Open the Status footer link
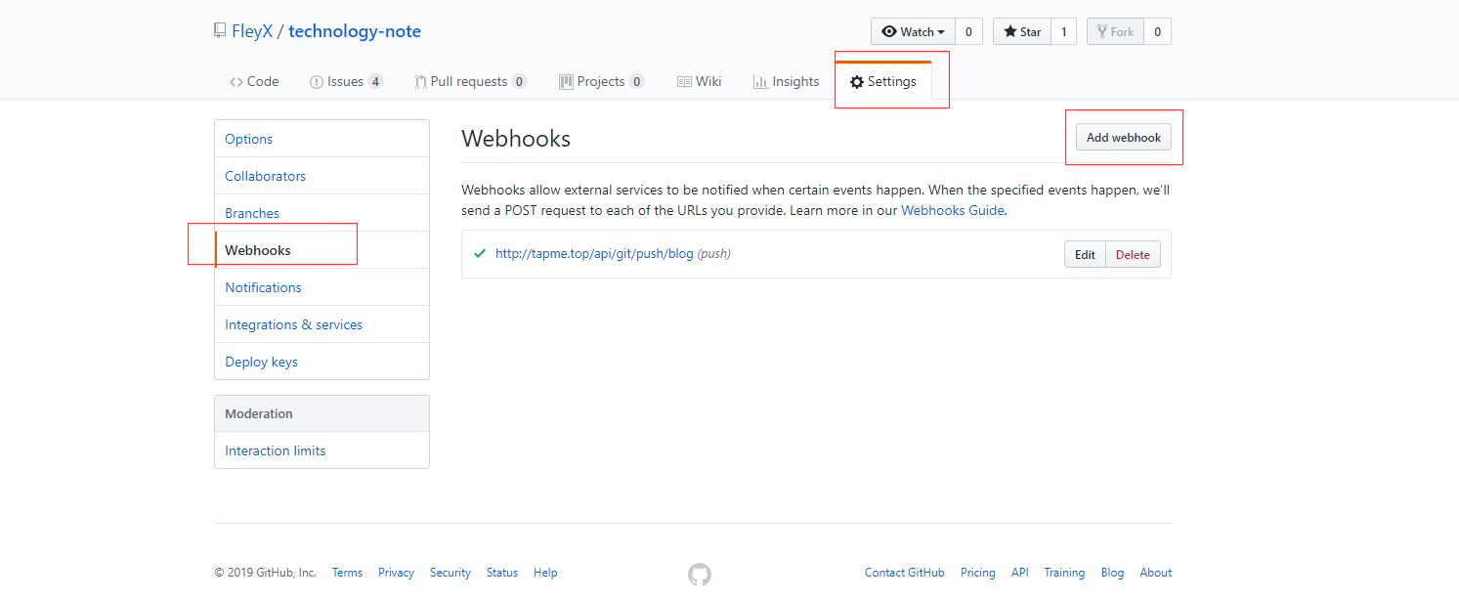 (x=502, y=573)
